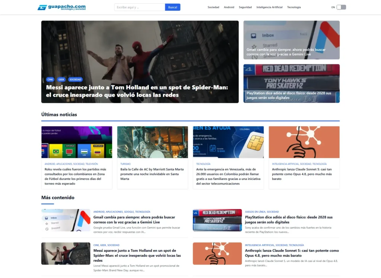
Task: Select TECNOLOGÍA label on the Venezuela card
Action: pyautogui.click(x=203, y=164)
